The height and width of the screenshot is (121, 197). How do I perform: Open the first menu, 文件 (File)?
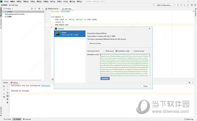click(6, 2)
